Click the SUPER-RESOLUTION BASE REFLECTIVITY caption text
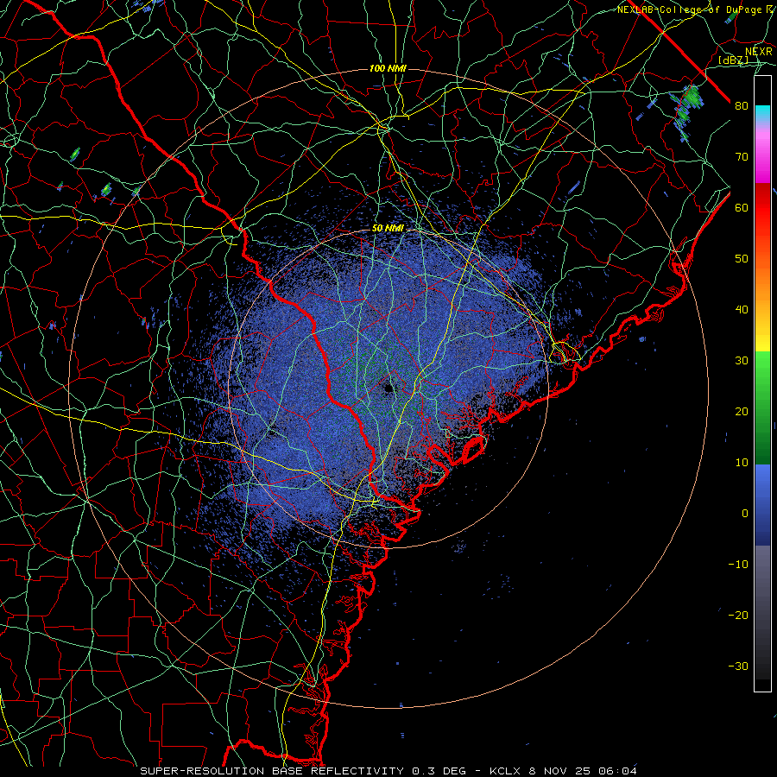This screenshot has width=777, height=777. [272, 771]
